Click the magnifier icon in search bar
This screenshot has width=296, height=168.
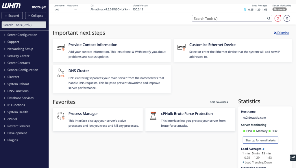pyautogui.click(x=269, y=19)
